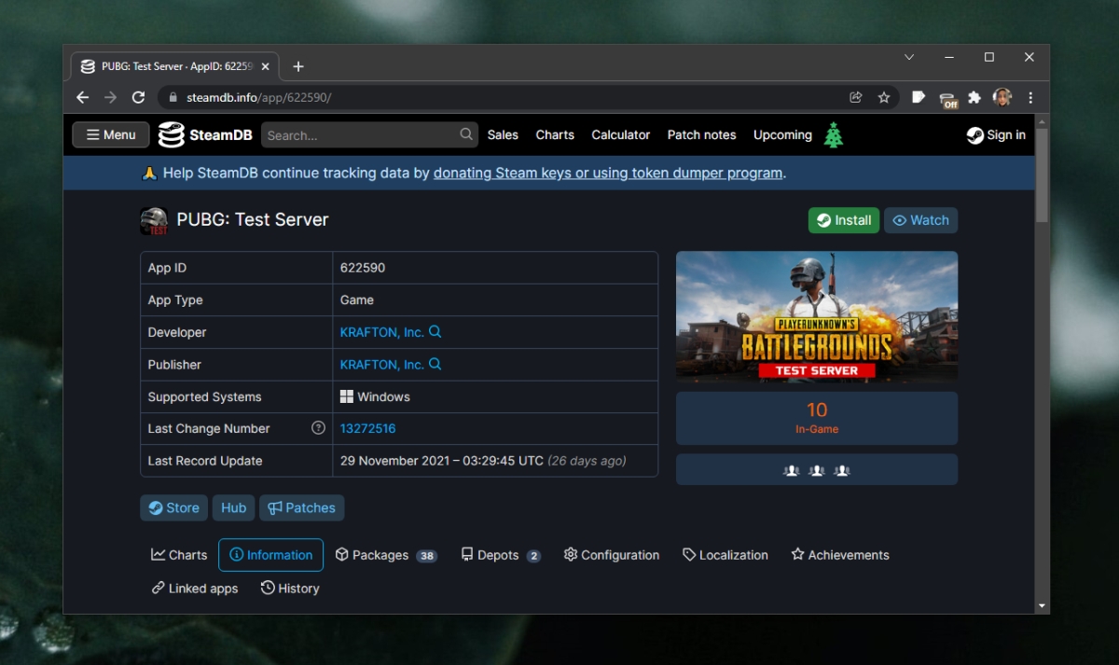Open change number 13272516 link
The width and height of the screenshot is (1119, 665).
368,428
